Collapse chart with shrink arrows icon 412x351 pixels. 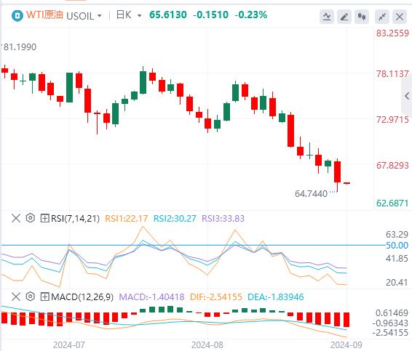tap(382, 17)
